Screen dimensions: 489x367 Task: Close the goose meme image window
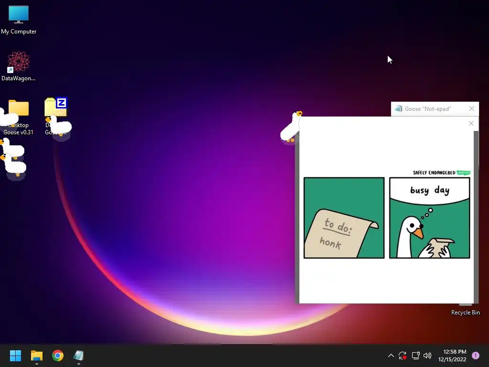coord(471,123)
